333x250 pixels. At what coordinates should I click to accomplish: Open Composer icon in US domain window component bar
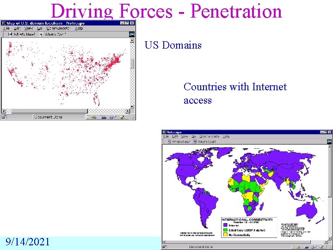(122, 117)
